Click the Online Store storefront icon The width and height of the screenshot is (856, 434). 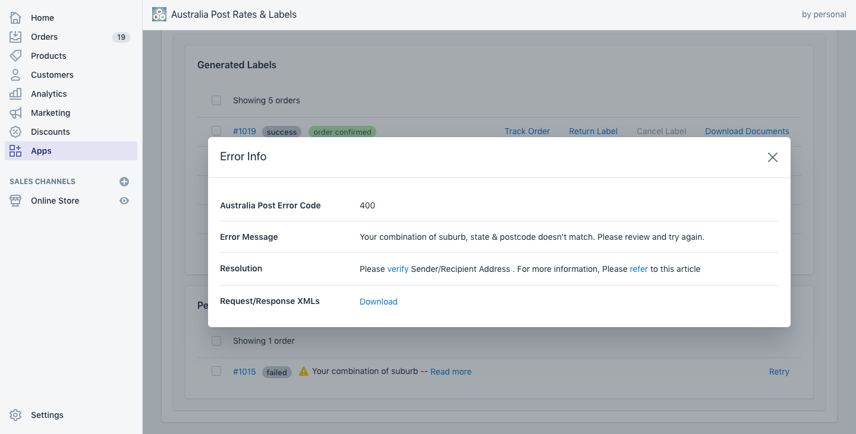point(15,201)
